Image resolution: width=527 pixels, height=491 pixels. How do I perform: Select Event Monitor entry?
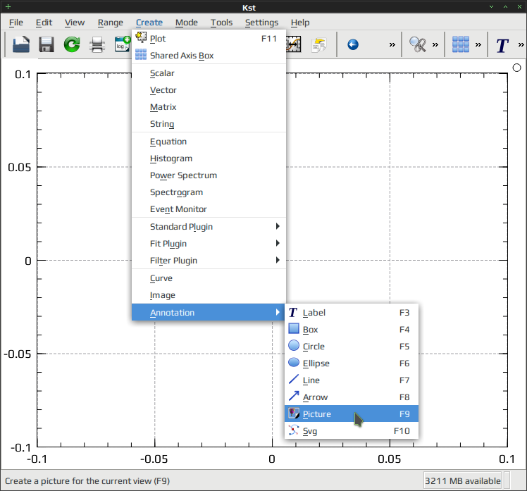click(x=209, y=209)
